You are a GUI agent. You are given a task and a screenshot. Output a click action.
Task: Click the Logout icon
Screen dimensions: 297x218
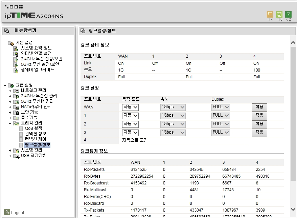click(x=7, y=212)
